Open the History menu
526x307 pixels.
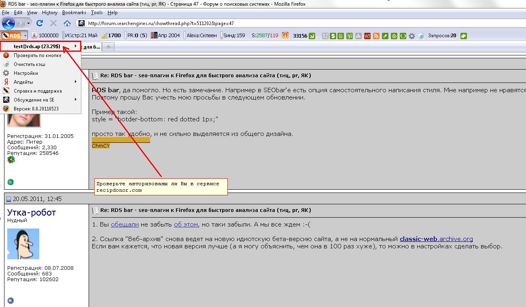click(x=50, y=13)
